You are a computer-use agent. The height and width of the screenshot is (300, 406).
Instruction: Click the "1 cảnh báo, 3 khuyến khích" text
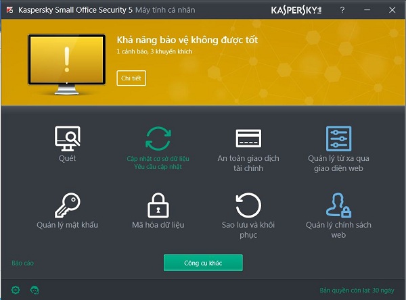click(x=154, y=51)
